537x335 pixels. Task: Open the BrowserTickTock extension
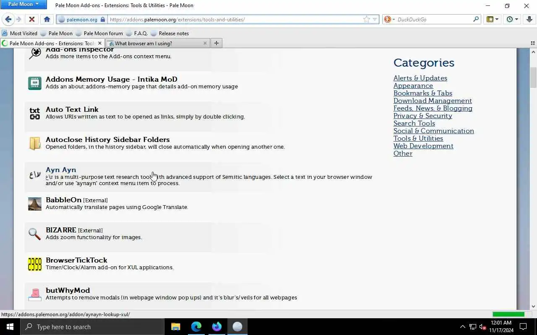(76, 260)
